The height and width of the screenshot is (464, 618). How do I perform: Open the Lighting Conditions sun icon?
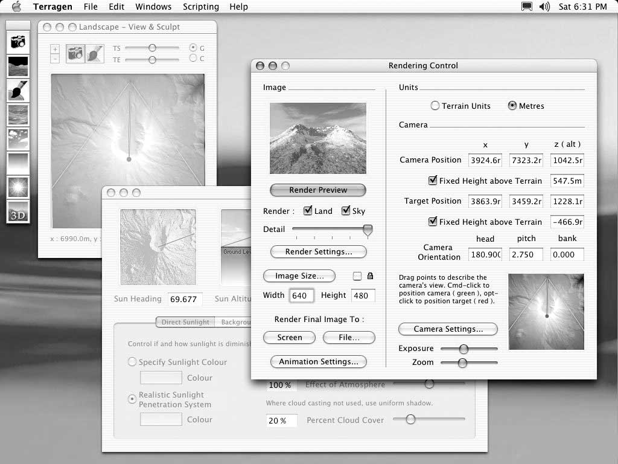point(18,187)
